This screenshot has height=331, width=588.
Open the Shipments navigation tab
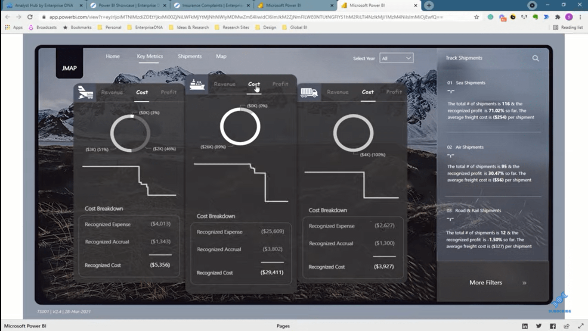[x=190, y=56]
